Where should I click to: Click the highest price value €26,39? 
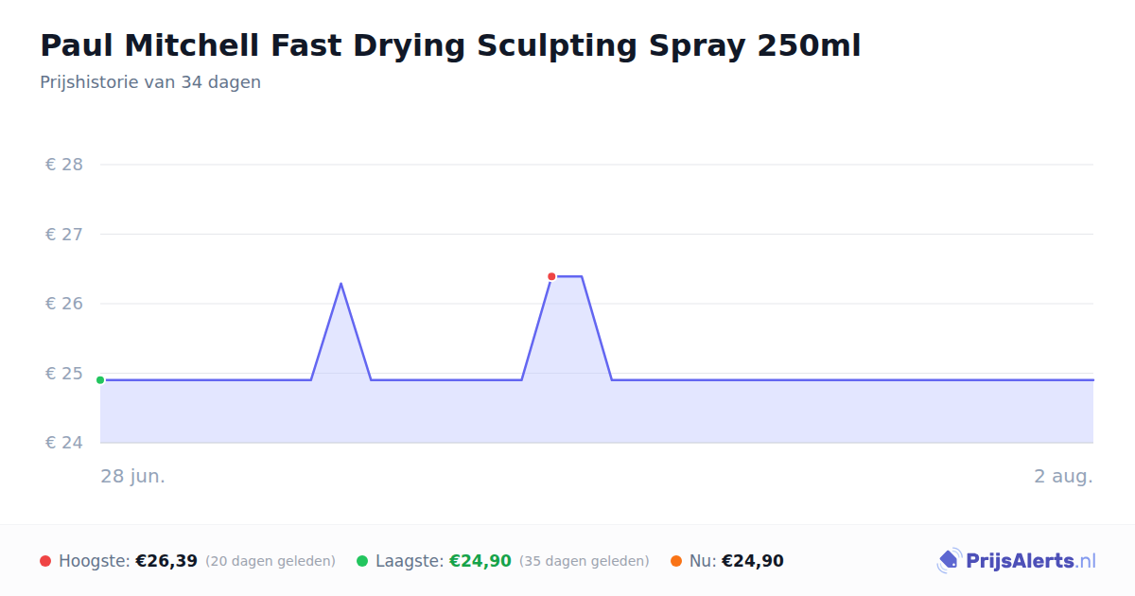(x=166, y=561)
